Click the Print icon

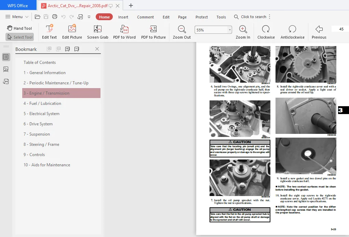tap(55, 17)
